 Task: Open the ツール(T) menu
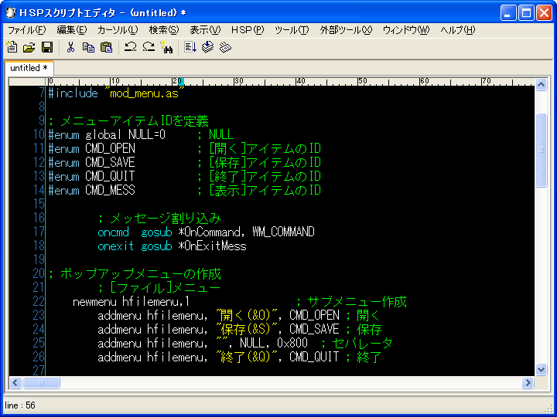tap(292, 30)
